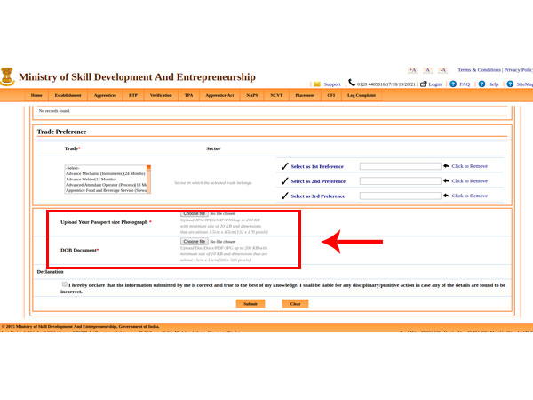Viewport: 533px width, 400px height.
Task: Click the FAQ question mark icon
Action: (x=453, y=84)
